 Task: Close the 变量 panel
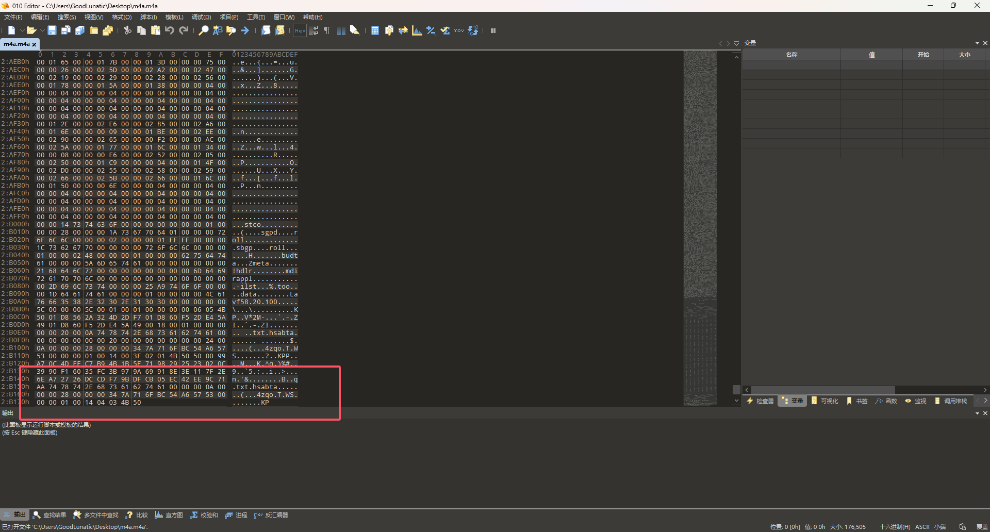pyautogui.click(x=985, y=43)
